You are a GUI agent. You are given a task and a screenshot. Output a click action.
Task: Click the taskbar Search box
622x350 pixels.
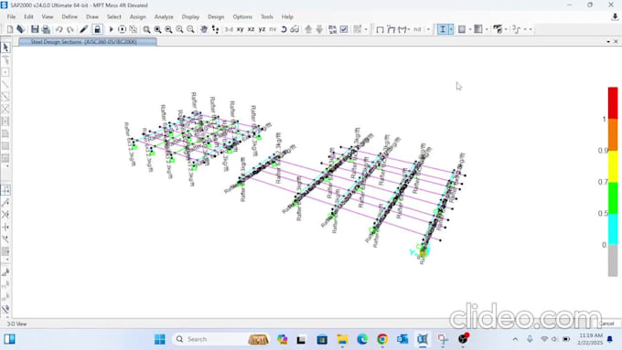click(221, 339)
